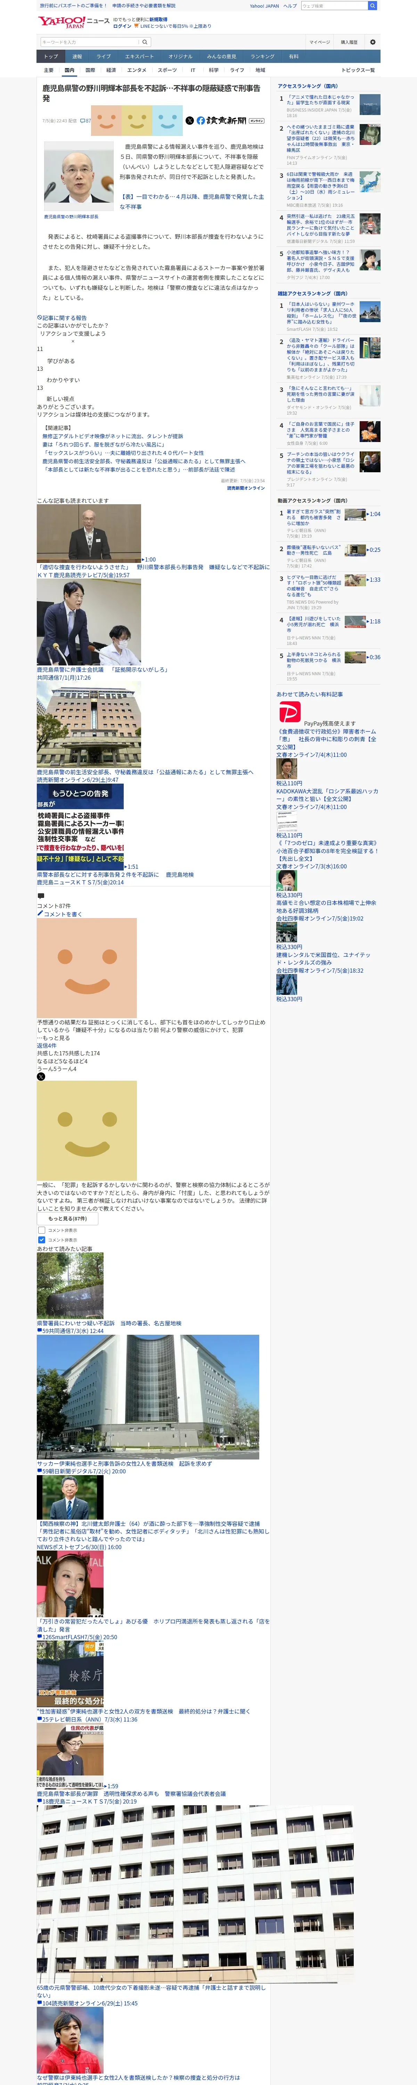
Task: Dismiss the reaction prompt with × mark
Action: (x=73, y=342)
